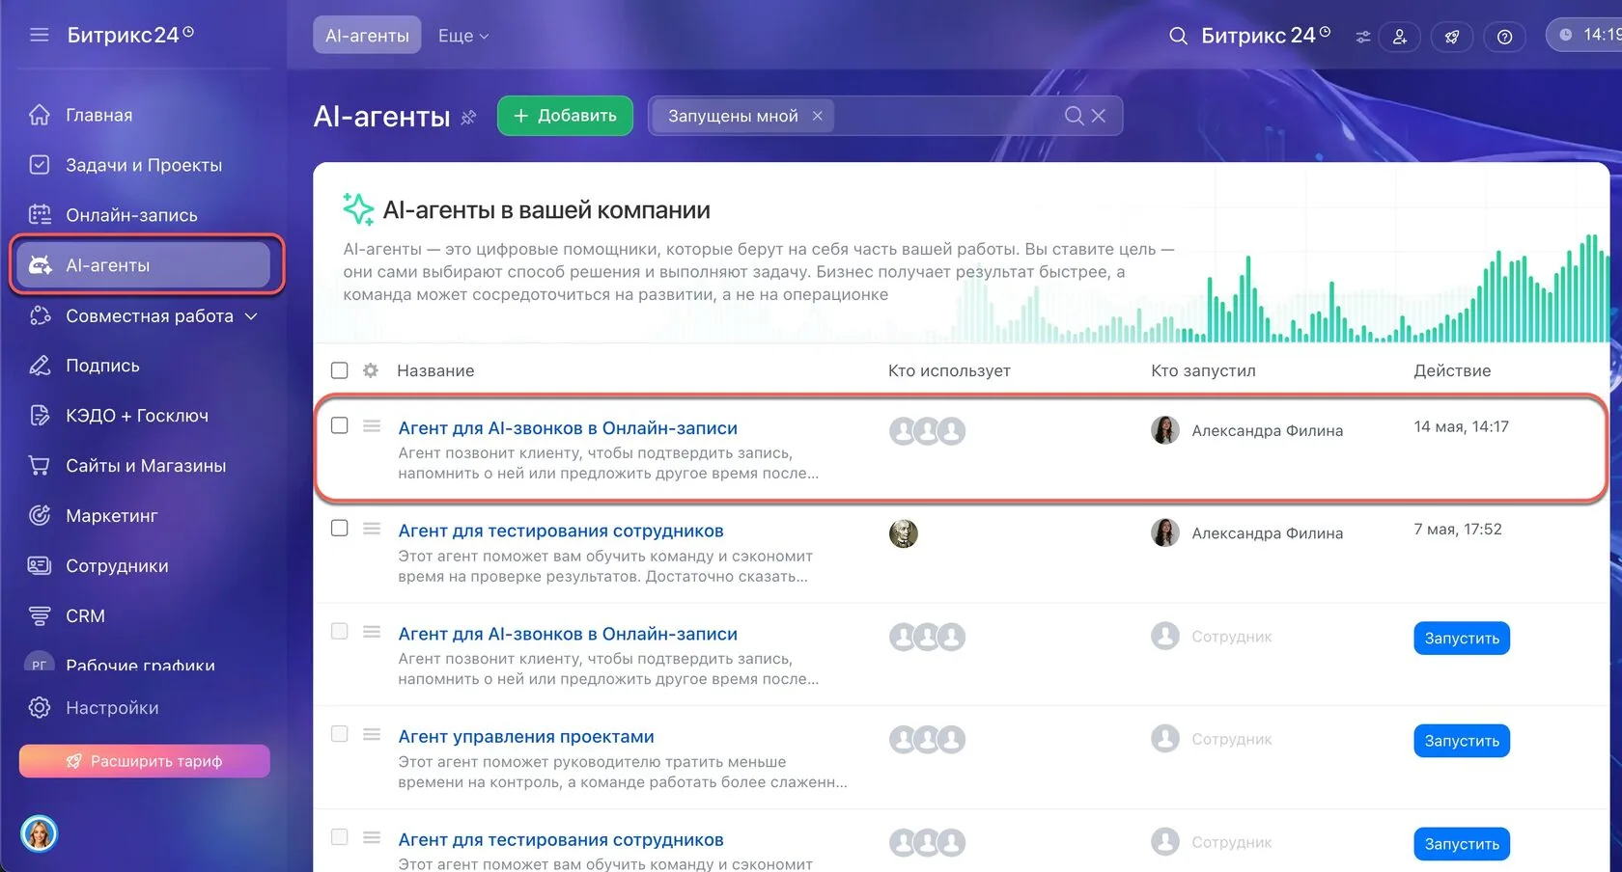Open the help question mark icon

1504,37
